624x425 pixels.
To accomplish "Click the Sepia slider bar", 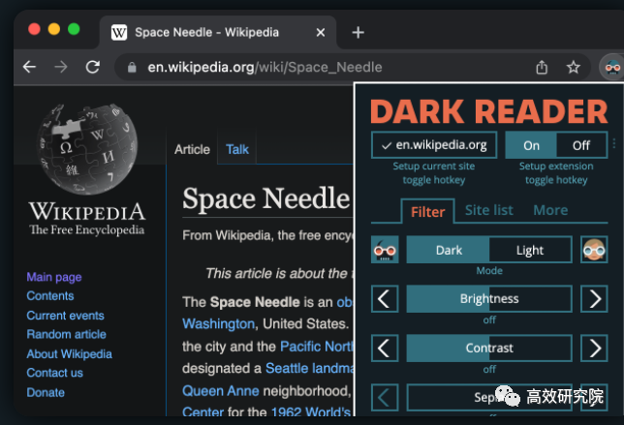I will 489,397.
